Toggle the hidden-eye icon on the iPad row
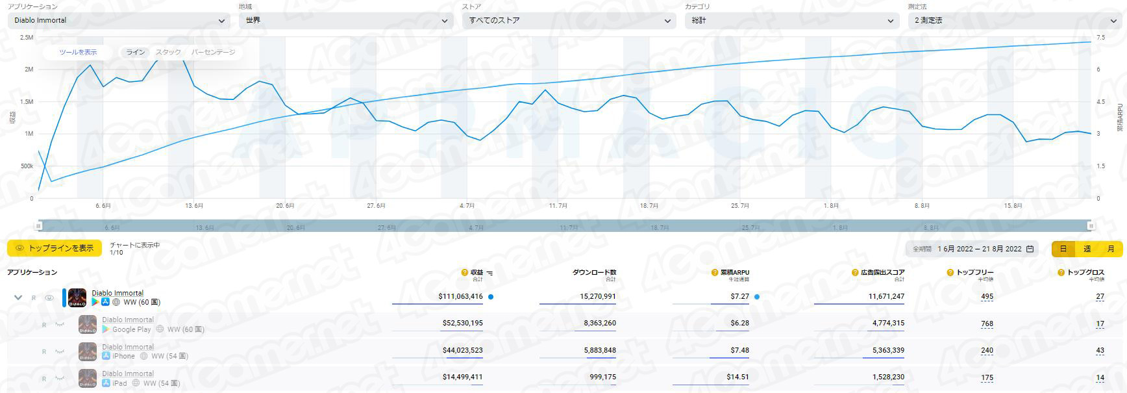Screen dimensions: 1127x393 pos(60,378)
